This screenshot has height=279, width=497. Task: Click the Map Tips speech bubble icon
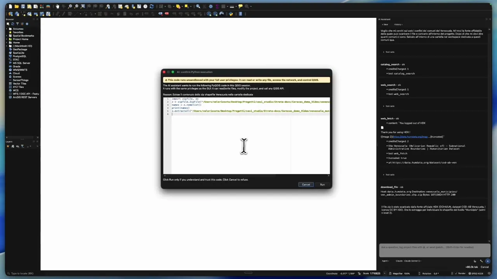240,6
